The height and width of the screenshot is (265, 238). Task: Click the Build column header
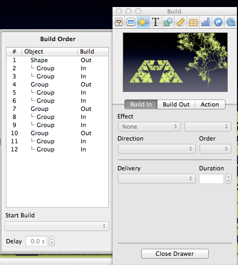pyautogui.click(x=93, y=51)
